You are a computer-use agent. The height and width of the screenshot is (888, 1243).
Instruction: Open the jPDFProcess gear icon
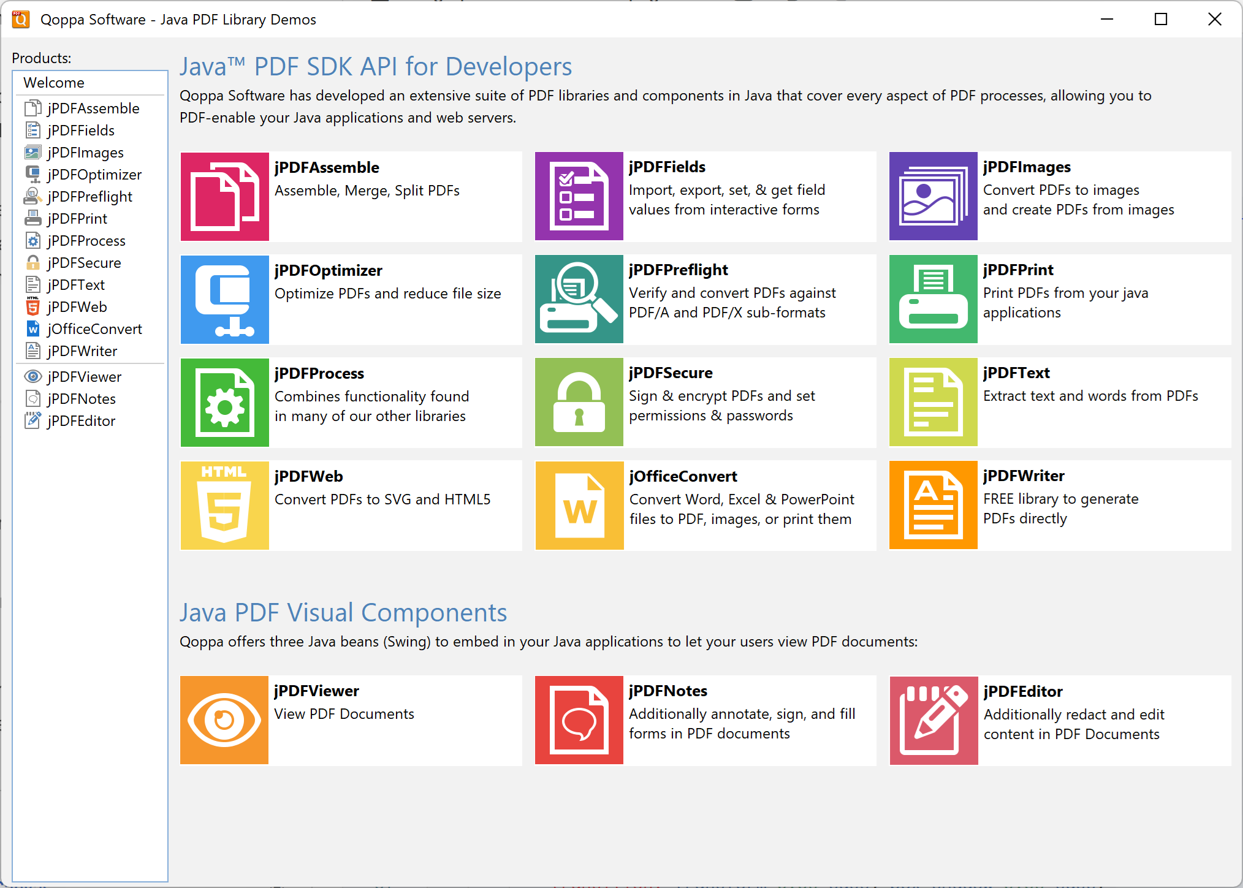coord(224,402)
